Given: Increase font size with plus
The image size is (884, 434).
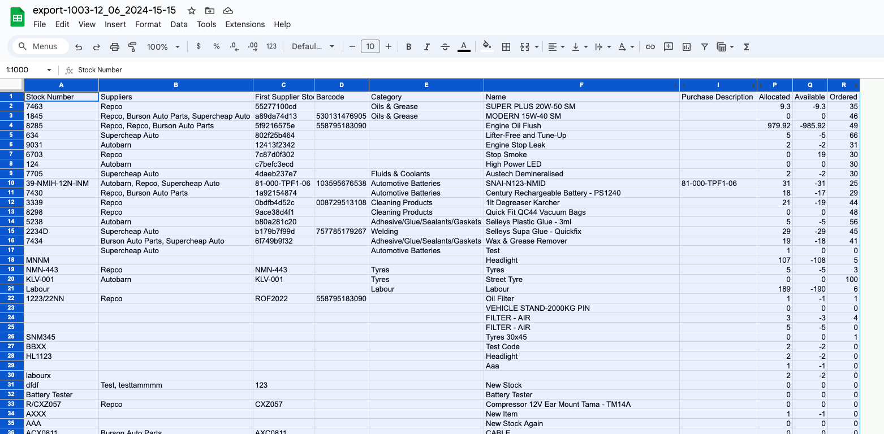Looking at the screenshot, I should (x=389, y=46).
